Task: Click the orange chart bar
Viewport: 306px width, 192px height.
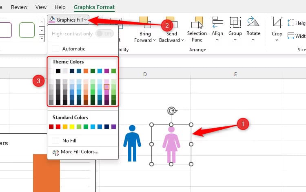Action: point(47,173)
